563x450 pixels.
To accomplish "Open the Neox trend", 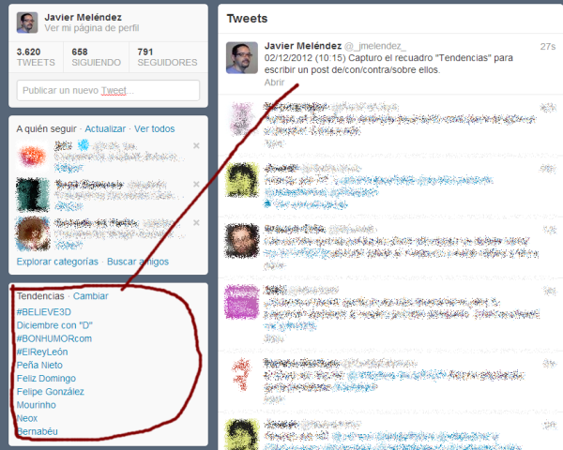I will [x=27, y=418].
